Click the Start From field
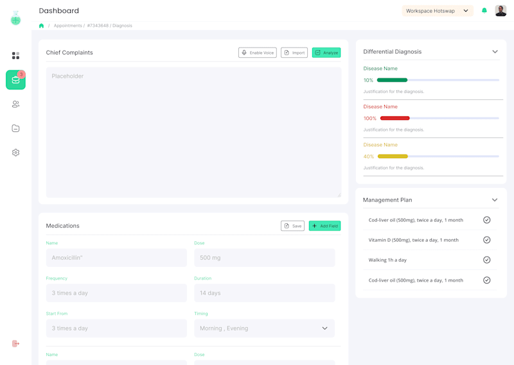The width and height of the screenshot is (514, 365). [x=116, y=328]
